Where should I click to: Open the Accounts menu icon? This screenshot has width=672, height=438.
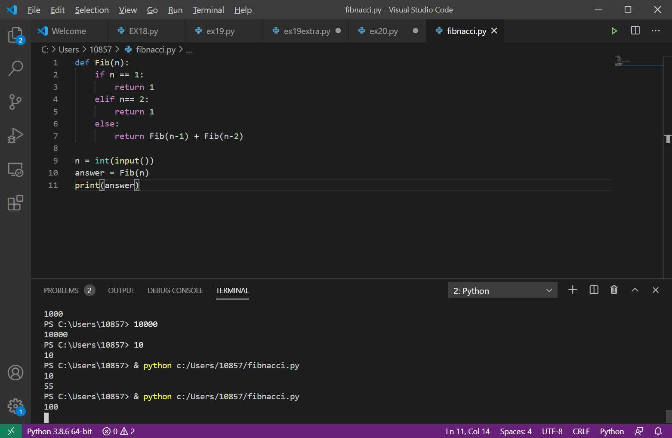tap(15, 373)
